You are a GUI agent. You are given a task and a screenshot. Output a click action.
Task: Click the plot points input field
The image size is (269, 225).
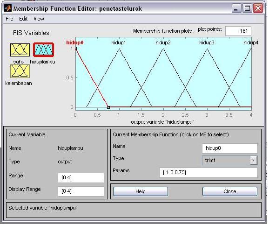pyautogui.click(x=238, y=31)
